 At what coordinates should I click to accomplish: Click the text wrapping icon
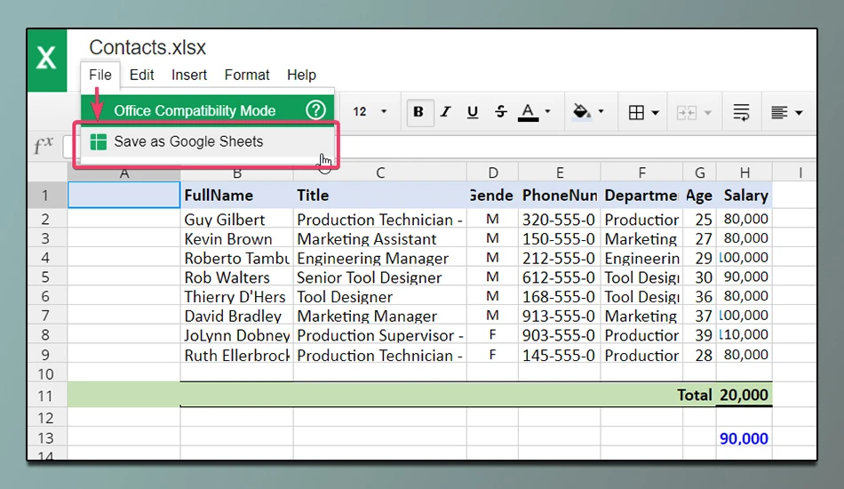click(x=741, y=113)
